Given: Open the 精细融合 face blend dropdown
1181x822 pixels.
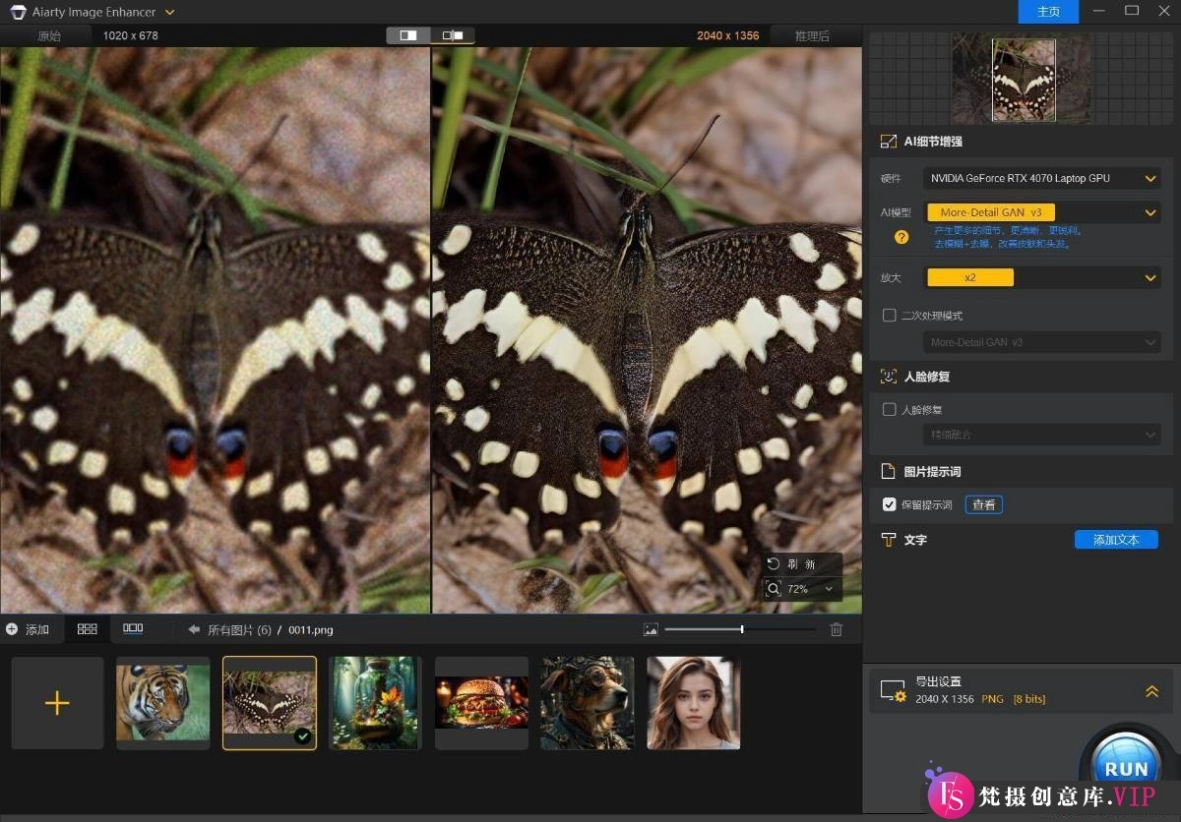Looking at the screenshot, I should click(1042, 435).
